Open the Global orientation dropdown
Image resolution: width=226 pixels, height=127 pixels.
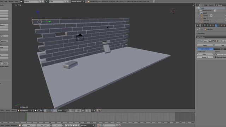pos(62,110)
